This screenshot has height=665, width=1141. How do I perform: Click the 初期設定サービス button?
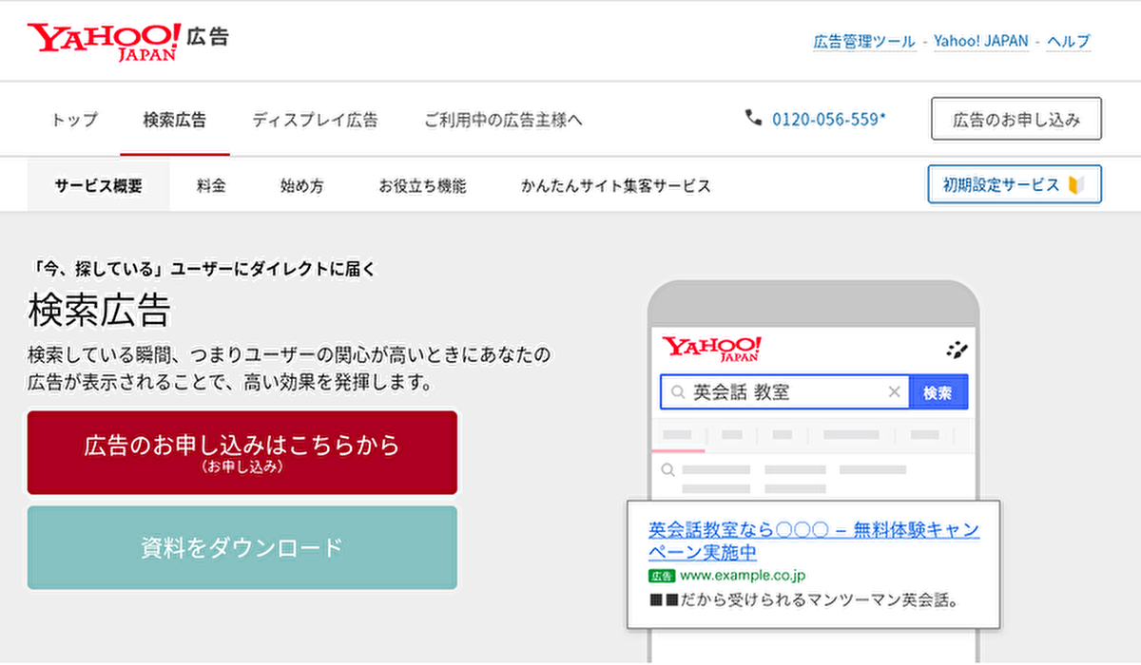(x=1015, y=184)
